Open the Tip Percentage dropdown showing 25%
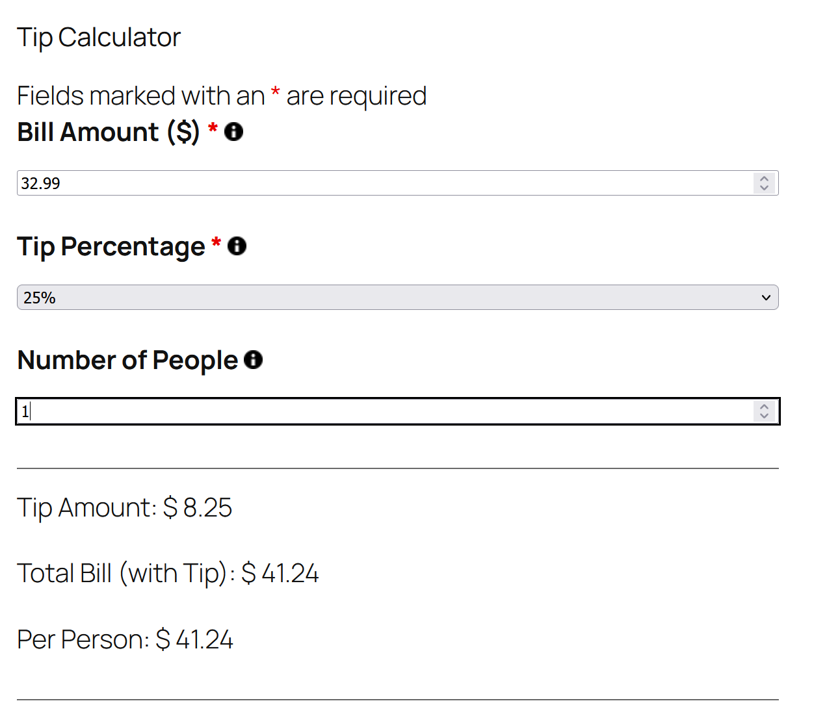 pos(390,298)
